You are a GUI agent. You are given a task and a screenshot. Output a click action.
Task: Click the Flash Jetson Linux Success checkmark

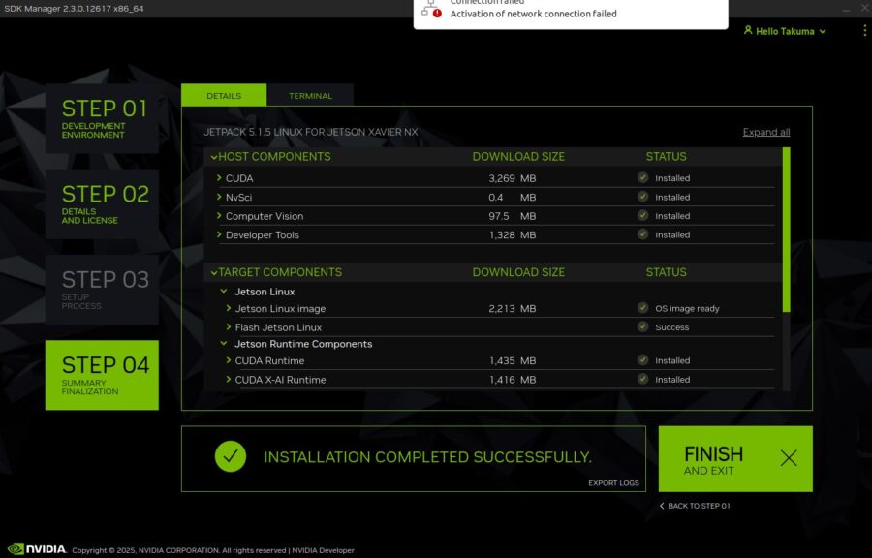point(643,326)
